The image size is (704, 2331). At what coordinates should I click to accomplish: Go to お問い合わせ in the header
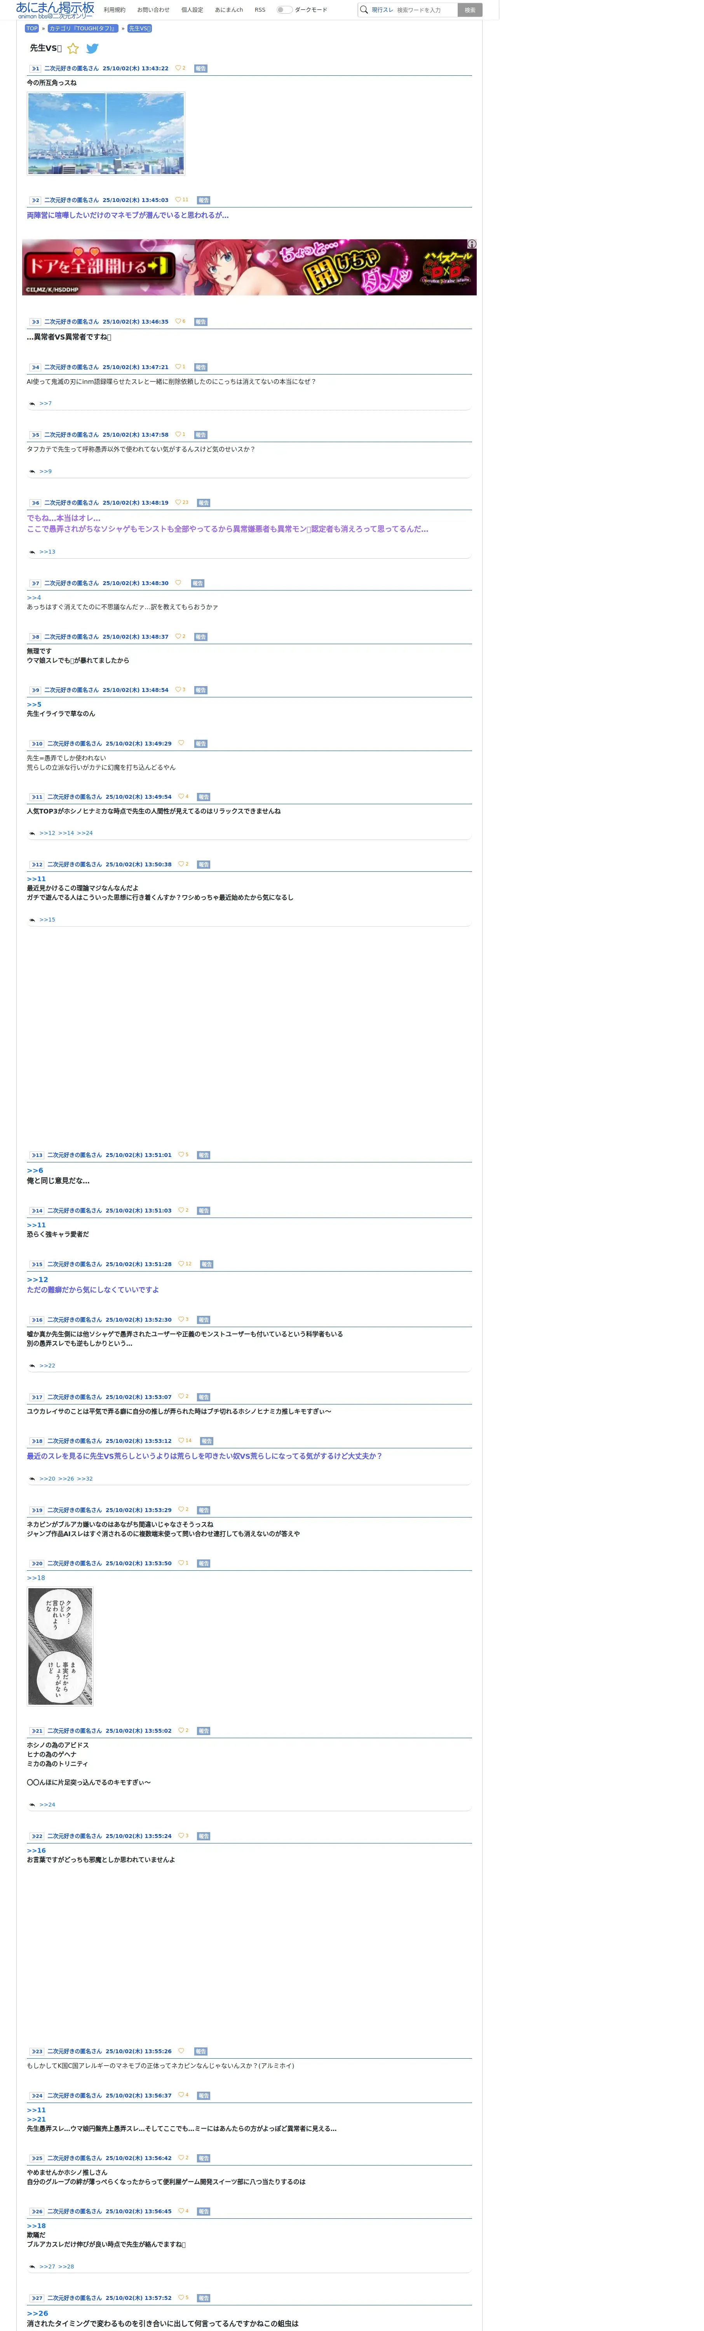tap(153, 10)
